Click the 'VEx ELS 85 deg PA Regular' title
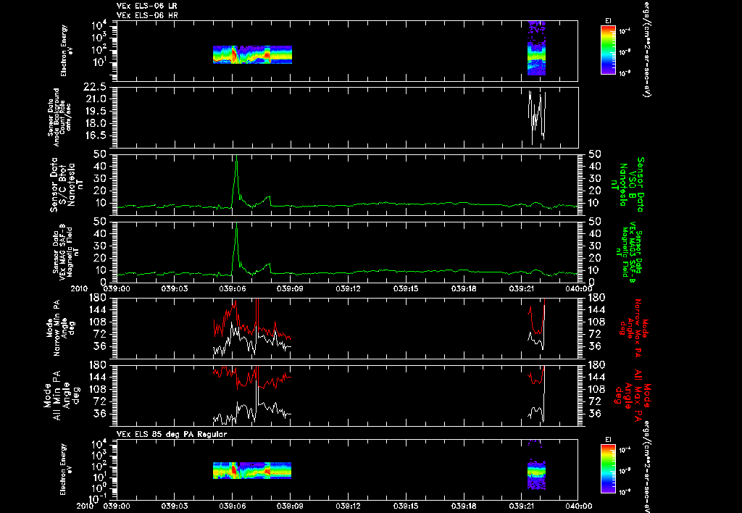 coord(172,434)
